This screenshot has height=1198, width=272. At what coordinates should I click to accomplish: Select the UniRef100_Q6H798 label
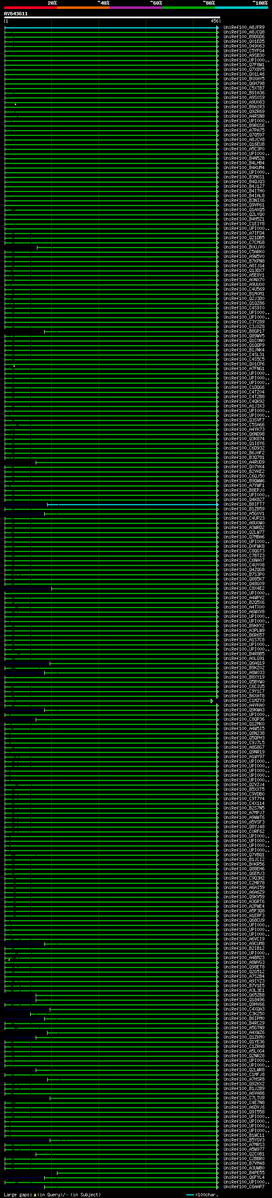pos(244,84)
